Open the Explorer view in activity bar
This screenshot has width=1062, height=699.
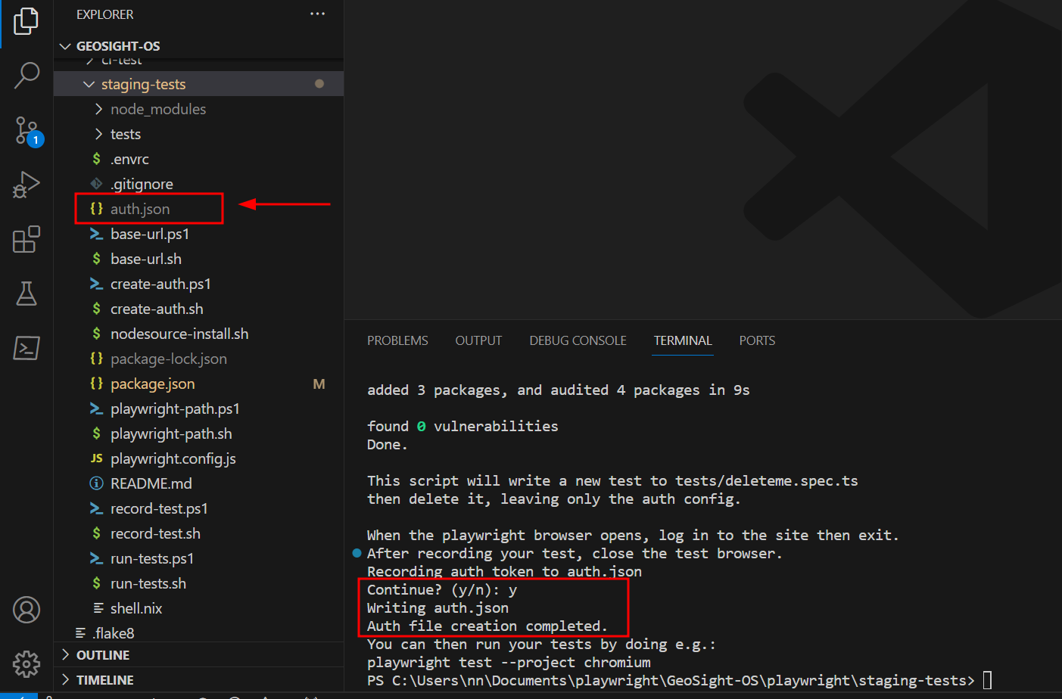[26, 21]
